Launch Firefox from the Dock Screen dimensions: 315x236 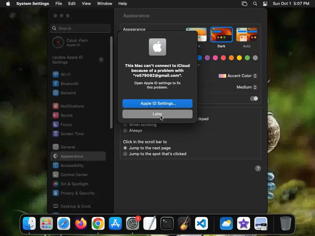[x=81, y=223]
